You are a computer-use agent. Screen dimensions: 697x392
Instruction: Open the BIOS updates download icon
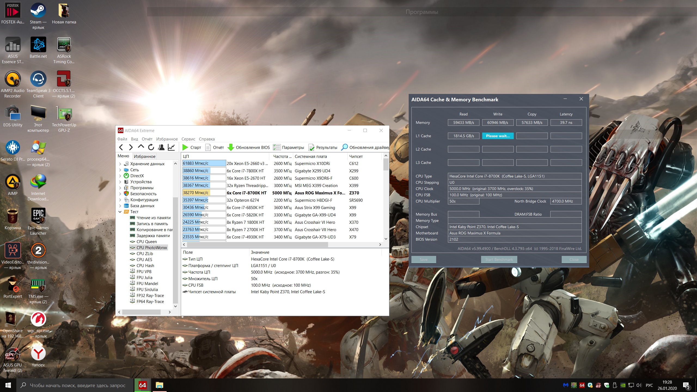click(x=231, y=147)
